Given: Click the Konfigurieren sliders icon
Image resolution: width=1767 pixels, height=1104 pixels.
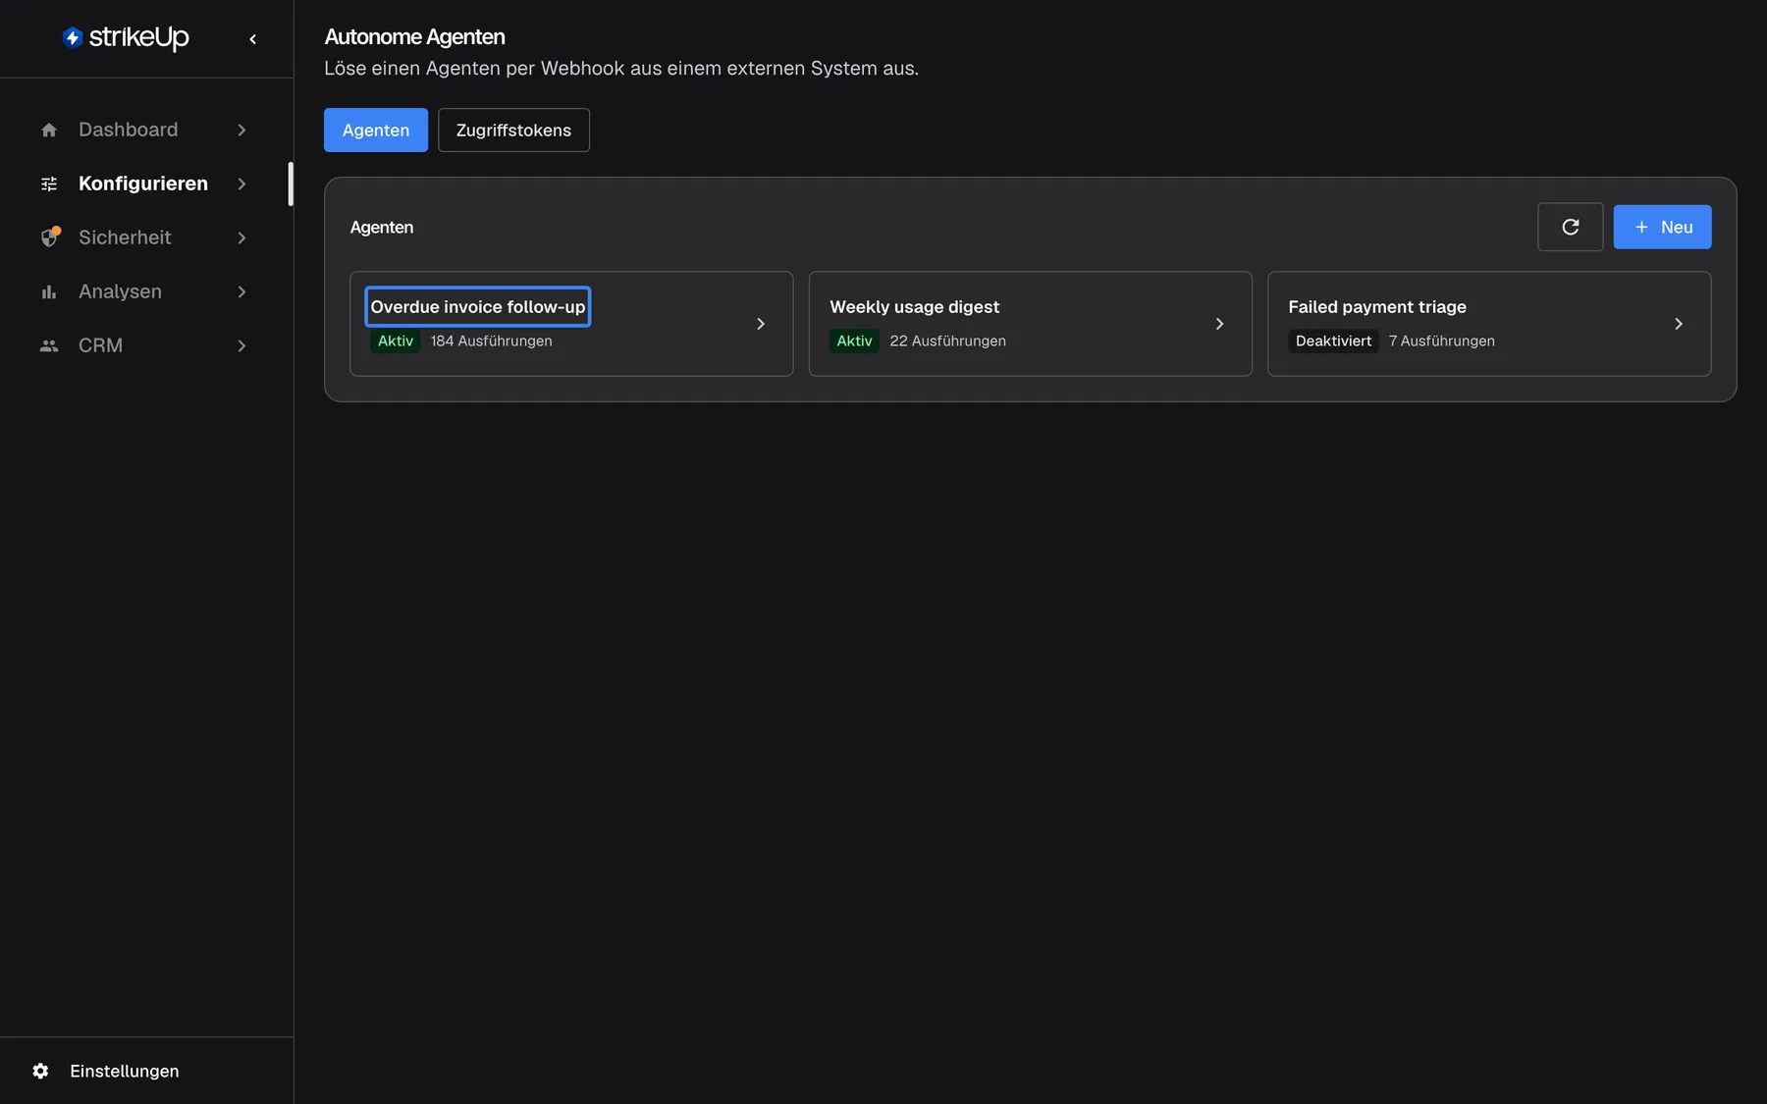Looking at the screenshot, I should (x=49, y=184).
